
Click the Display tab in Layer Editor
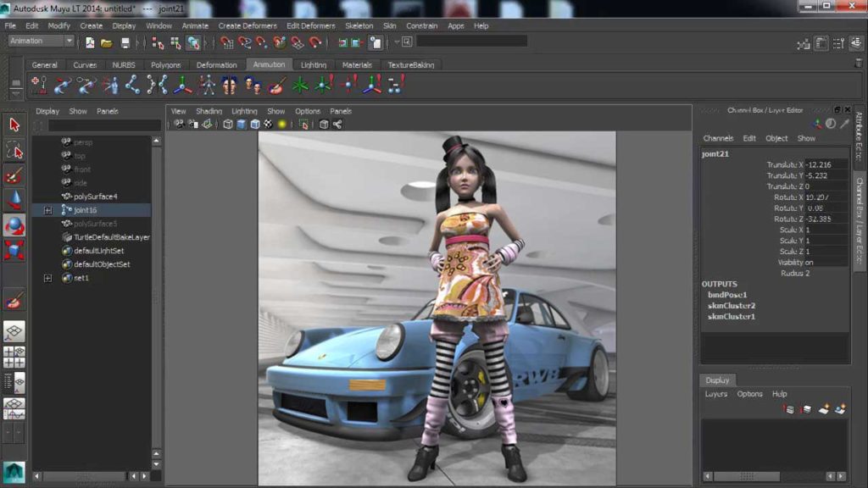pos(717,380)
